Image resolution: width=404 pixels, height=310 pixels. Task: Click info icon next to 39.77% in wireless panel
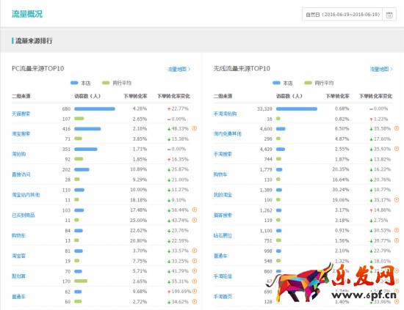pyautogui.click(x=397, y=240)
